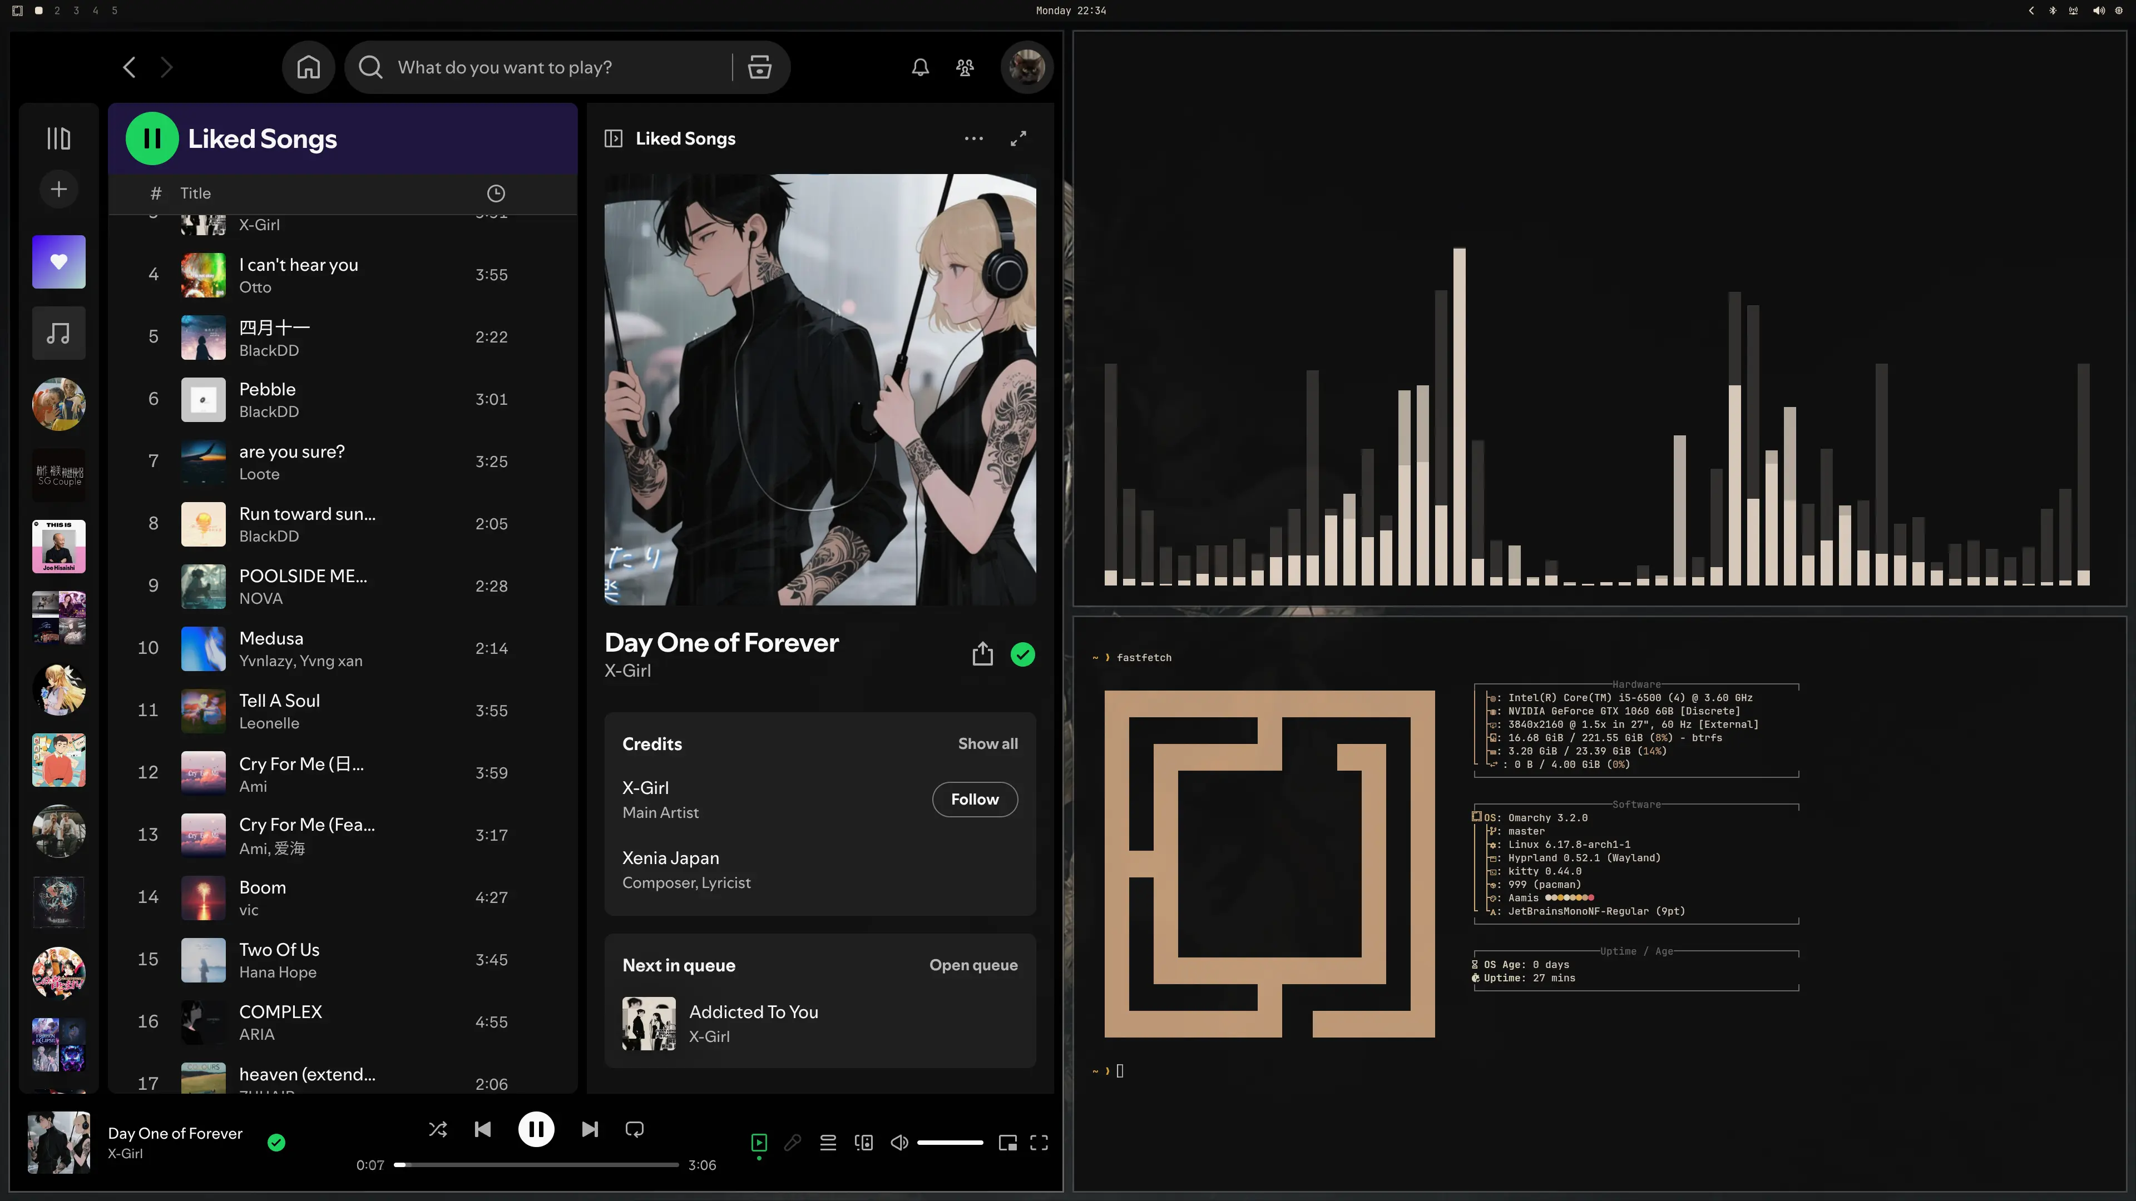The height and width of the screenshot is (1201, 2136).
Task: Collapse the Your Library sidebar
Action: (x=58, y=137)
